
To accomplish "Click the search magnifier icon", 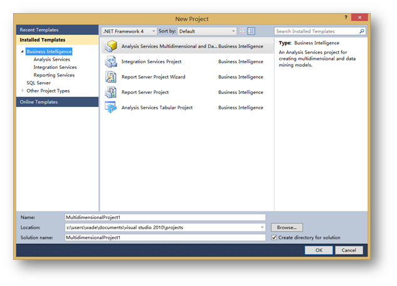I will (362, 31).
